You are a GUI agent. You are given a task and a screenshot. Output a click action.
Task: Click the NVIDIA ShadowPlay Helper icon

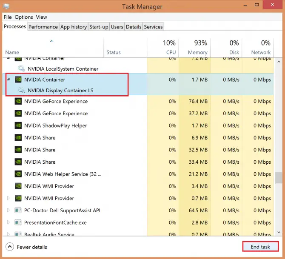[18, 125]
